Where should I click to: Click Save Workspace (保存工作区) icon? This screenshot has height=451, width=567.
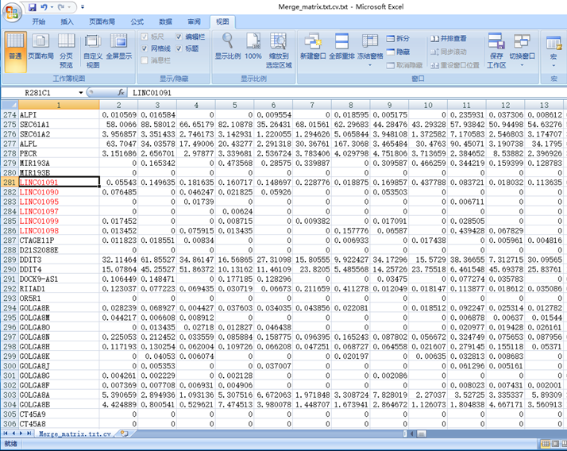496,48
